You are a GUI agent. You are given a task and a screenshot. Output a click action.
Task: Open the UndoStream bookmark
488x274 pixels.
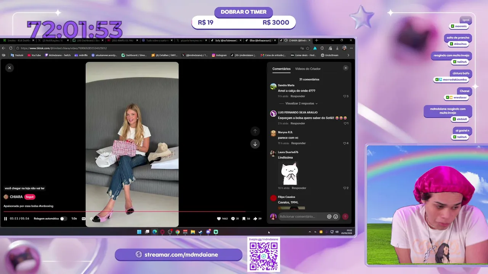330,55
